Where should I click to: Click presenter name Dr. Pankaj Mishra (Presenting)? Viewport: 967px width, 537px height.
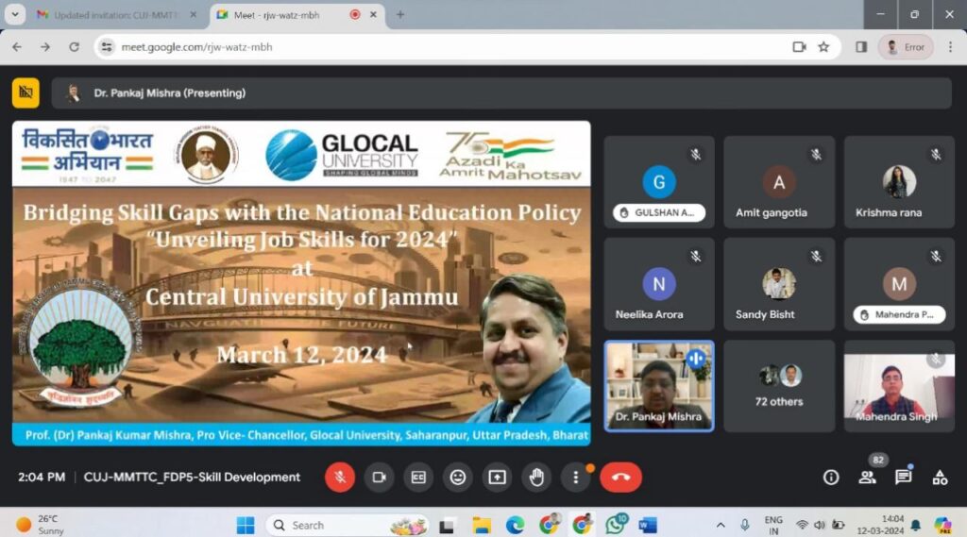click(x=170, y=93)
